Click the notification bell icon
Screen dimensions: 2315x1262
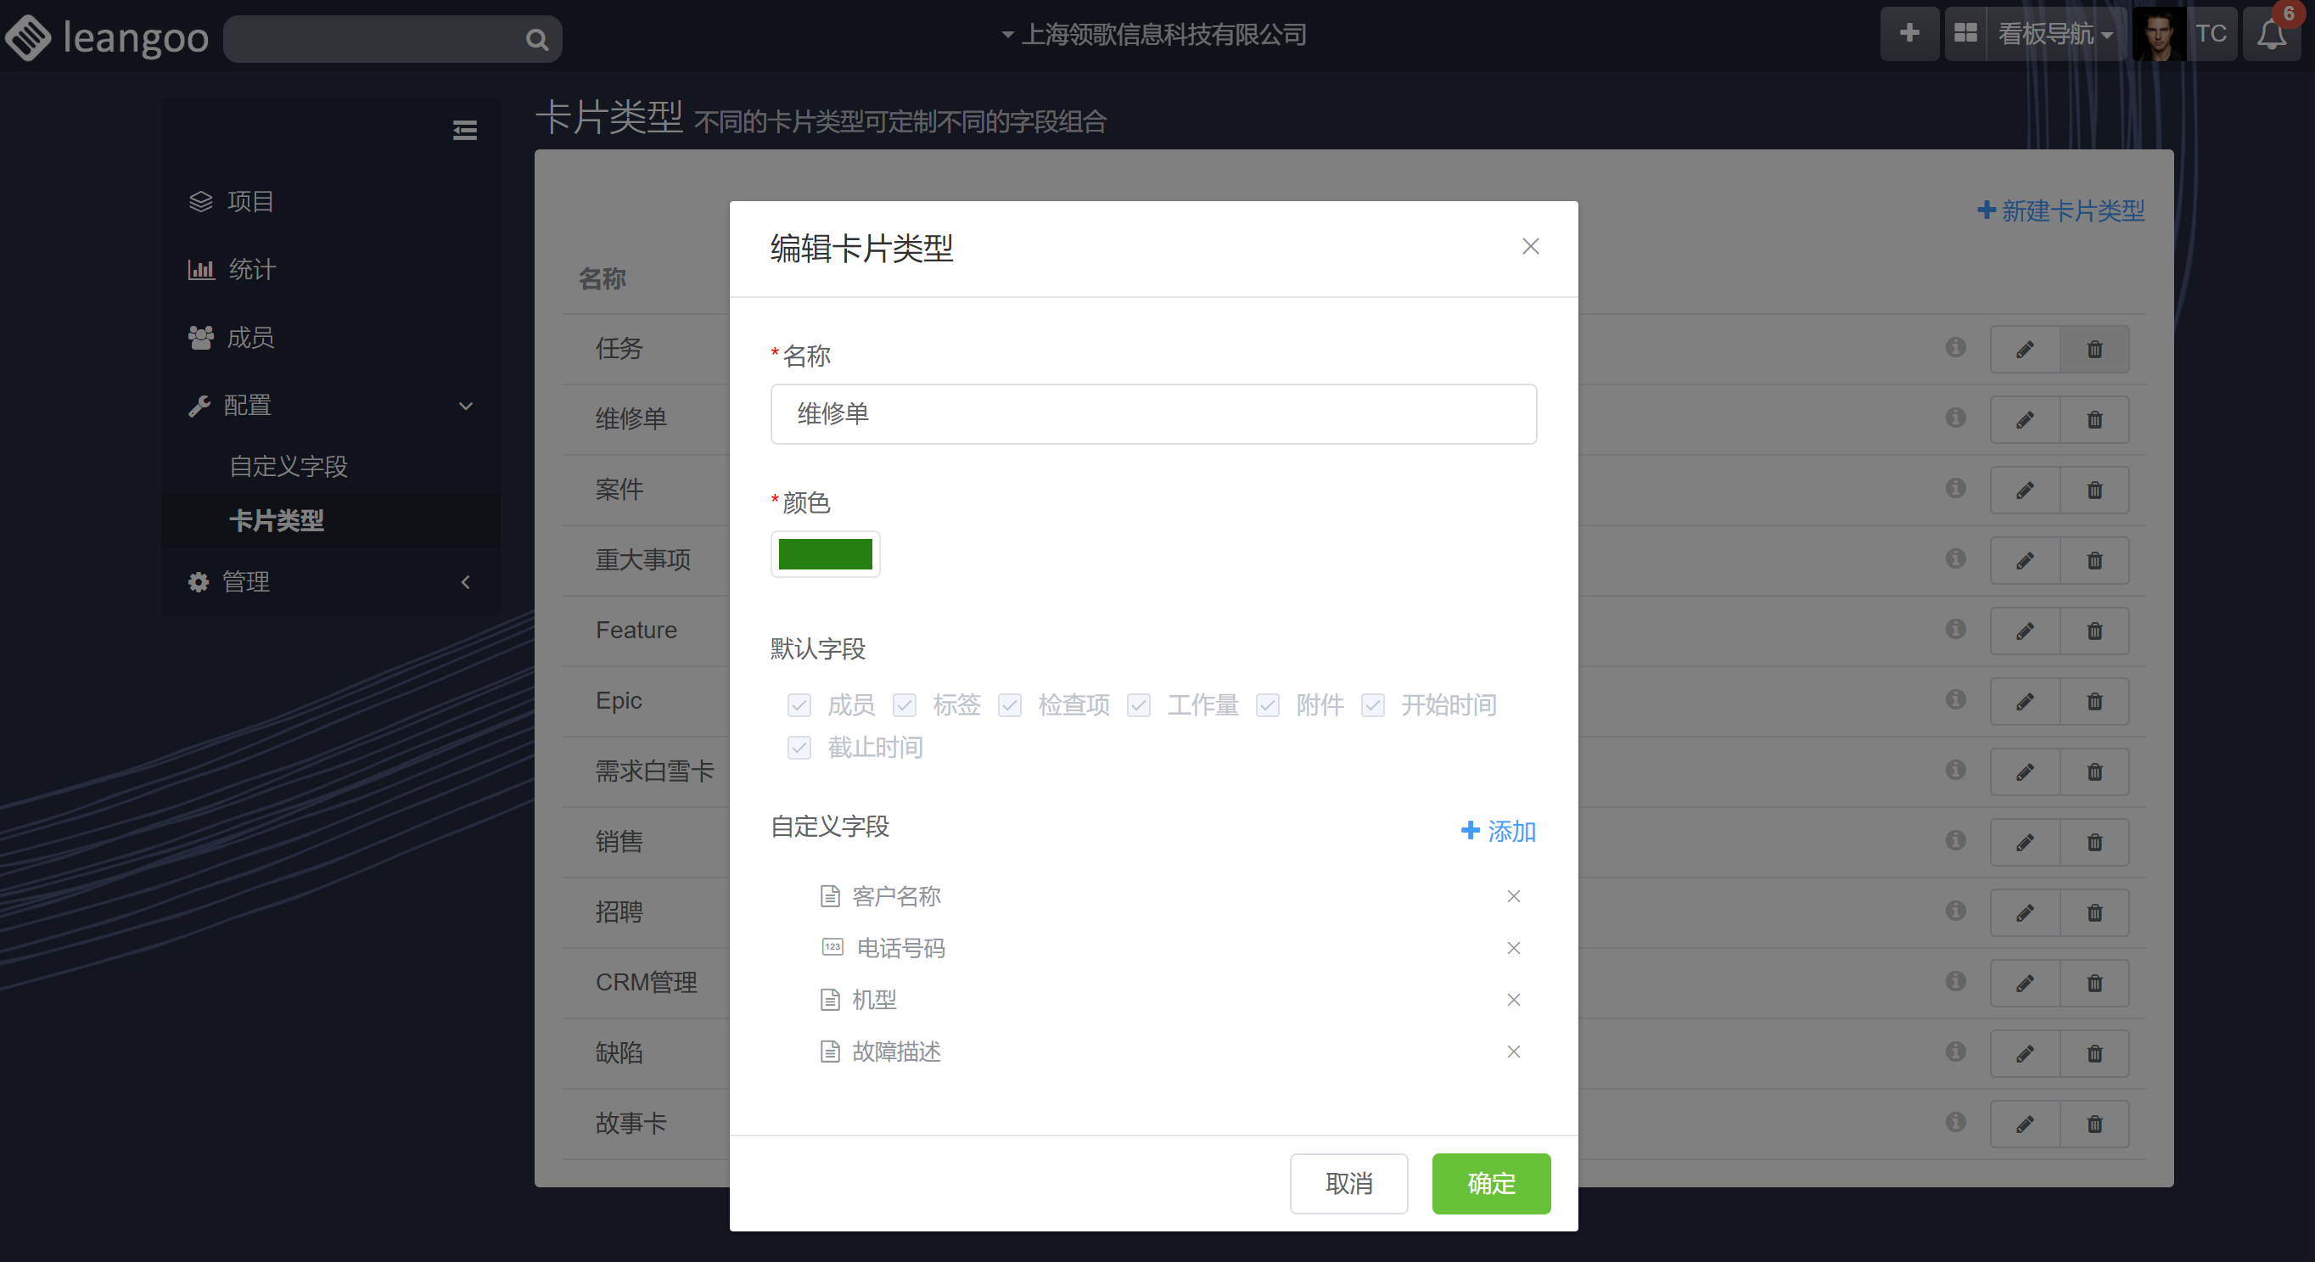coord(2271,34)
